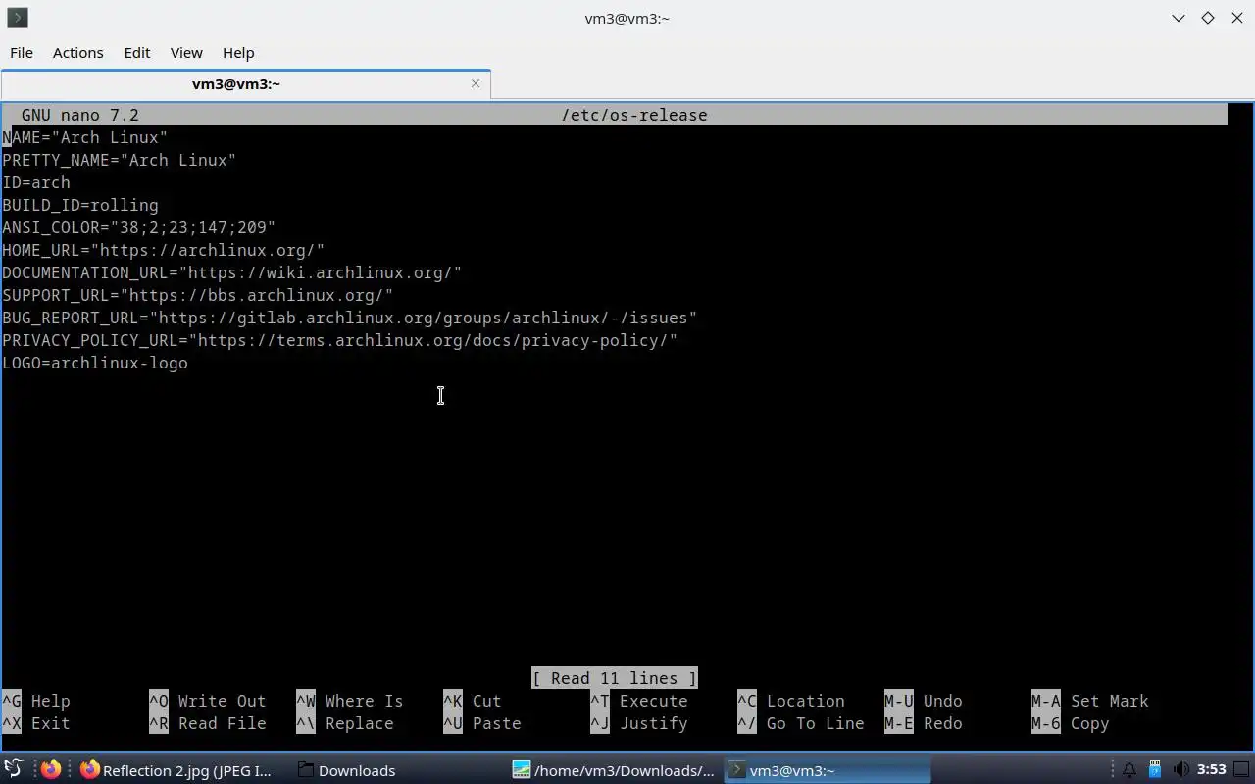Click the show desktop button at taskbar end
1255x784 pixels.
[x=1242, y=770]
